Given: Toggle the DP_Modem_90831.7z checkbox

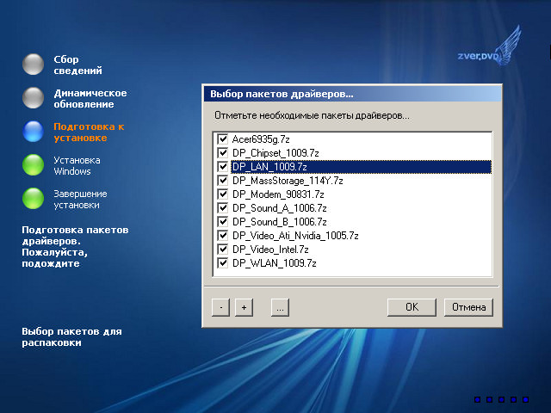Looking at the screenshot, I should pyautogui.click(x=222, y=194).
